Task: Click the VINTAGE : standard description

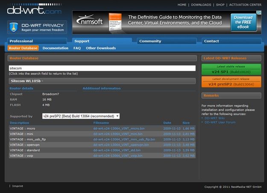Action: tap(25, 150)
